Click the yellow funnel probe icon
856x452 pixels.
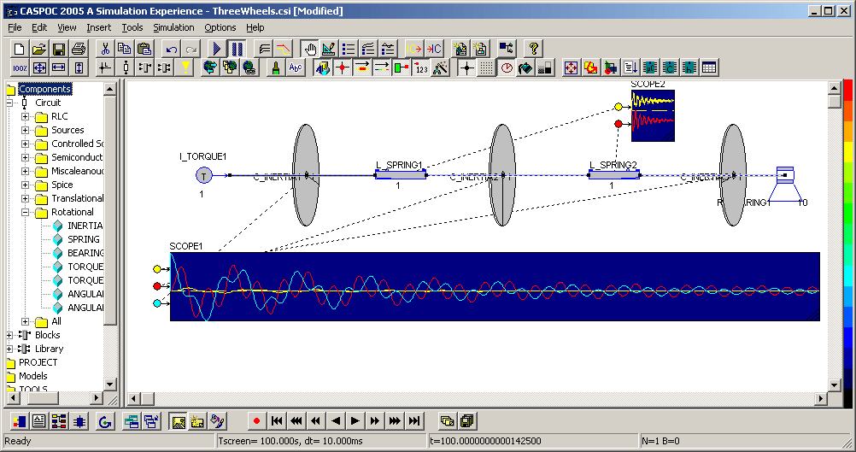(185, 68)
